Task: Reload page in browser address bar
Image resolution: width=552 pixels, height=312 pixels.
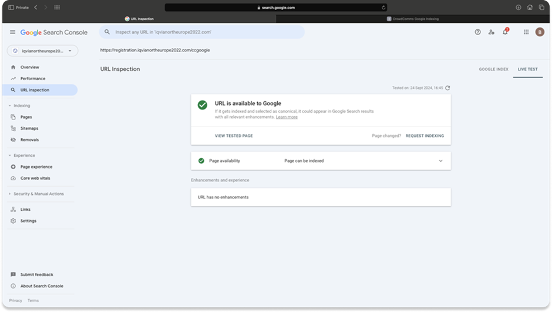Action: [383, 8]
